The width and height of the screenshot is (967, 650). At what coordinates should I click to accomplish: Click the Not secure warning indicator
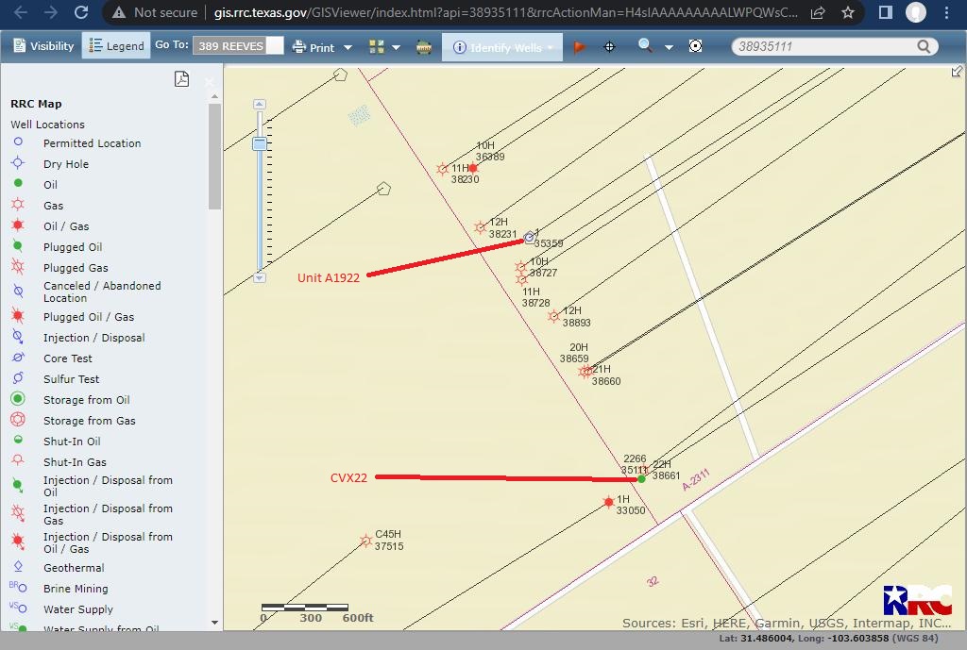tap(155, 12)
